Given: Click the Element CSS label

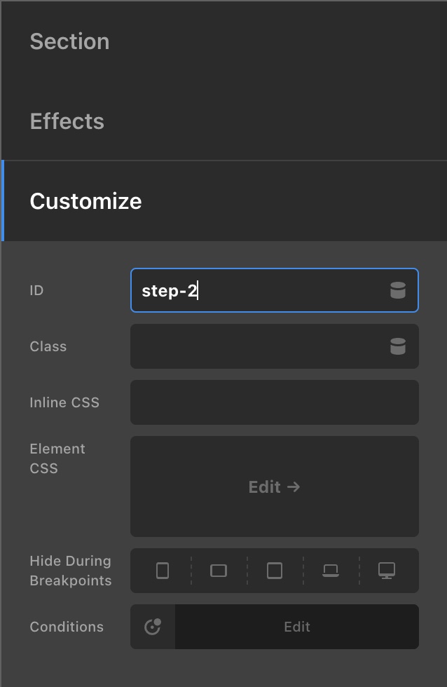Looking at the screenshot, I should pyautogui.click(x=57, y=458).
